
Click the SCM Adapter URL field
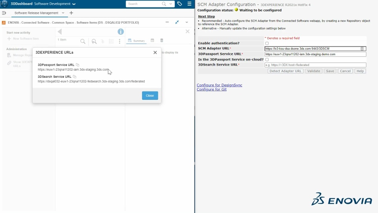click(x=315, y=49)
